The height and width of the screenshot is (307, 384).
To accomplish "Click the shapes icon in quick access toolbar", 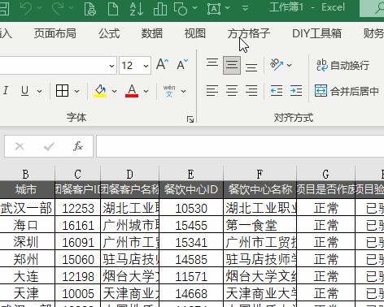I will [181, 8].
